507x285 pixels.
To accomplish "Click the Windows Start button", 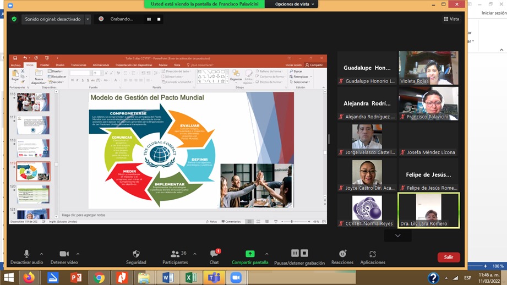I will click(x=9, y=277).
